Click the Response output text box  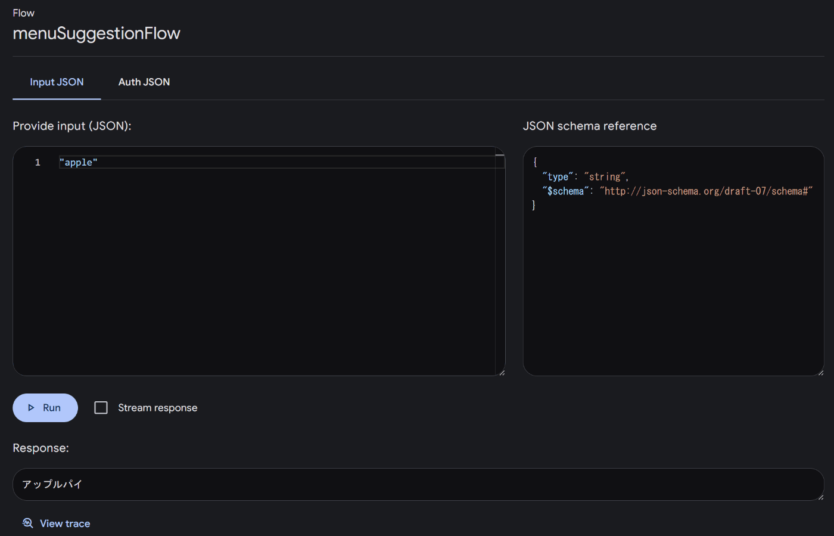click(418, 484)
